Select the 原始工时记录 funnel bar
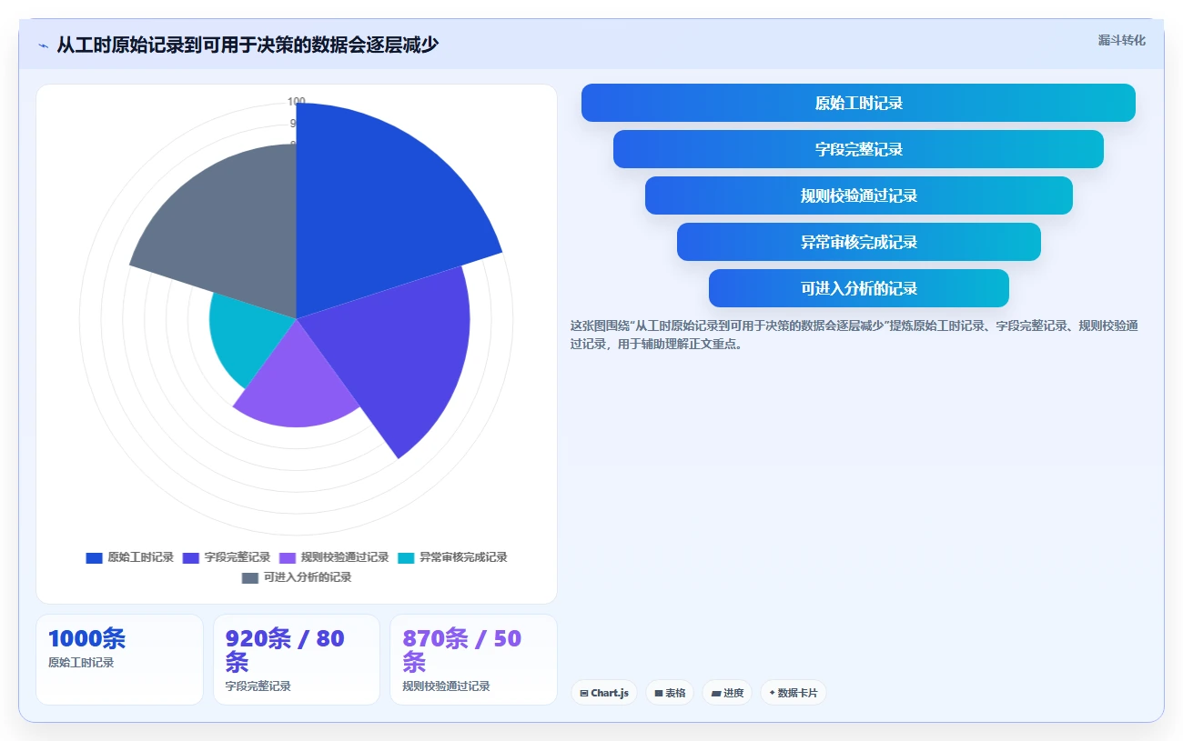Image resolution: width=1183 pixels, height=741 pixels. 858,103
